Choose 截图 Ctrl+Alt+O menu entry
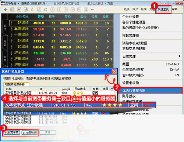 click(151, 64)
